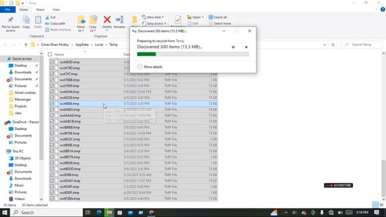Toggle the select-all header checkbox
Image resolution: width=386 pixels, height=217 pixels.
point(50,54)
